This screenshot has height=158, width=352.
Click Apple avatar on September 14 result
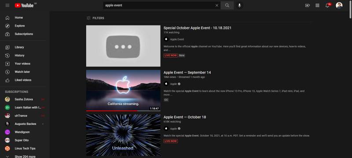(x=166, y=84)
